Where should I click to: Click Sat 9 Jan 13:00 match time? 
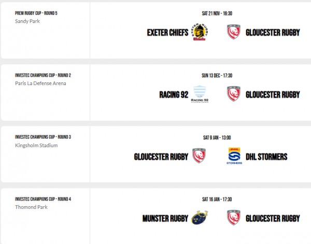point(217,137)
